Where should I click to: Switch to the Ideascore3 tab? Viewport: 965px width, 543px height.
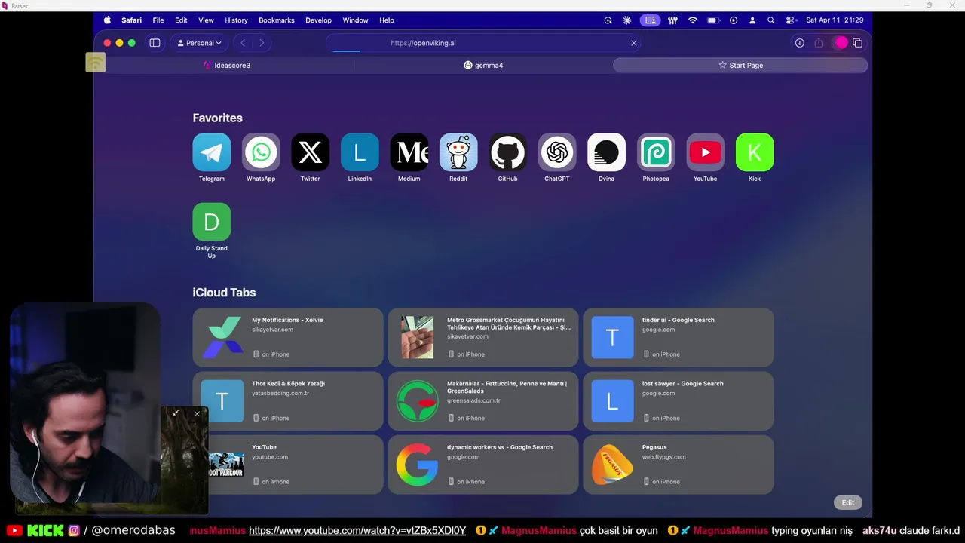[x=227, y=65]
